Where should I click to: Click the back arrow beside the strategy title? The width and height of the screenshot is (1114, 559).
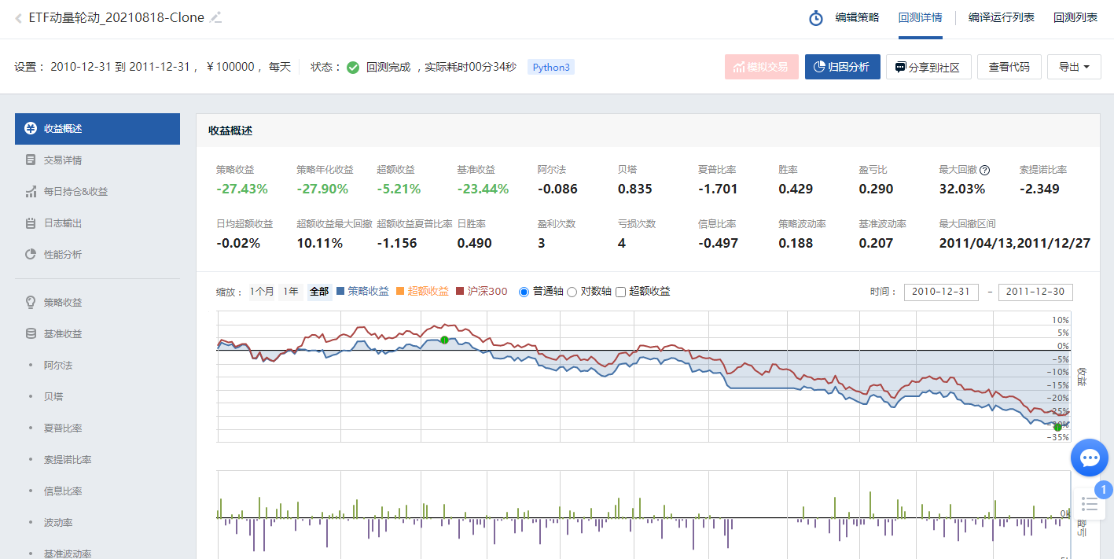pos(18,18)
